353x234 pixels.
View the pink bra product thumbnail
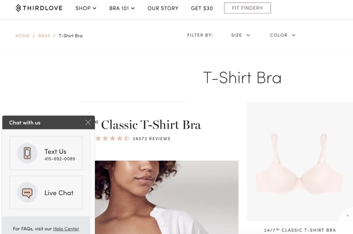[300, 161]
